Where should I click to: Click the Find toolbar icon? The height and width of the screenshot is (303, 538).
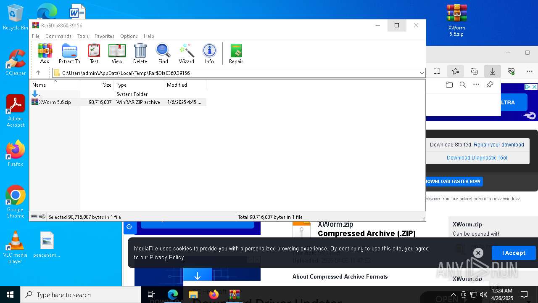coord(163,53)
